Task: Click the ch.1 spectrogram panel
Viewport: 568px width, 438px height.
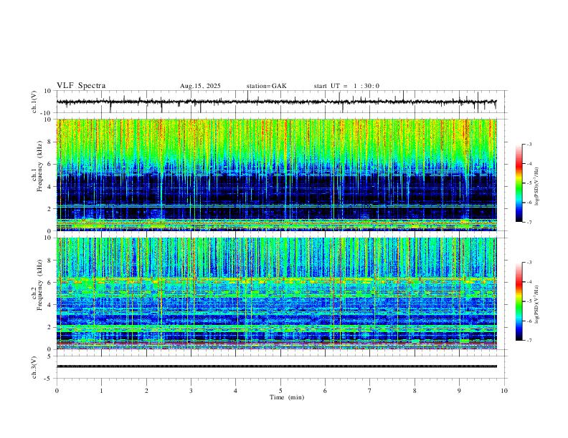Action: (x=277, y=175)
